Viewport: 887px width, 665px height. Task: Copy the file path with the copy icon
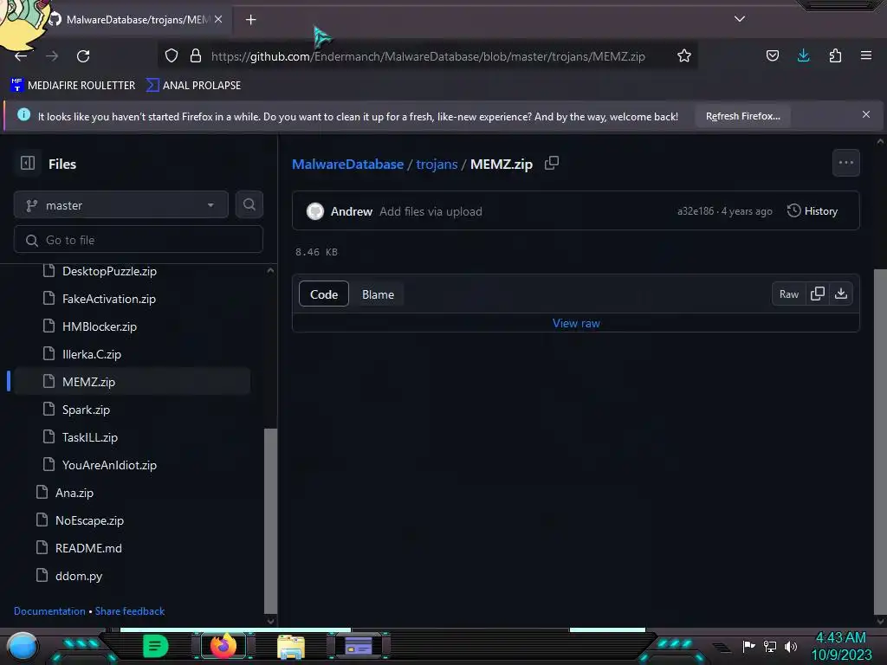click(552, 163)
